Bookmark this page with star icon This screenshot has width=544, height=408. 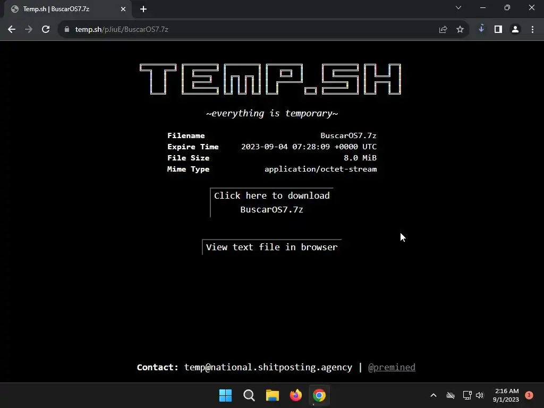point(460,30)
